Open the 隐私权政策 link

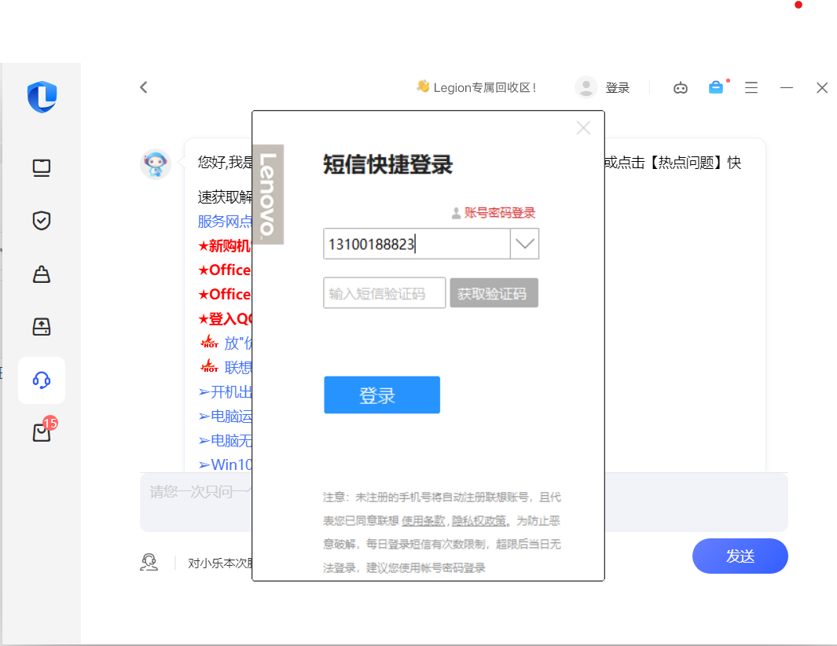point(479,520)
